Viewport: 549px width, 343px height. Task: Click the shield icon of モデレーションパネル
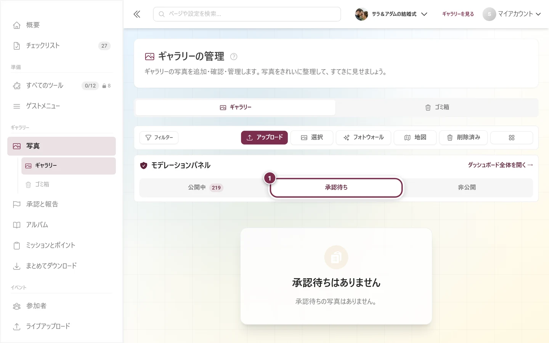144,165
